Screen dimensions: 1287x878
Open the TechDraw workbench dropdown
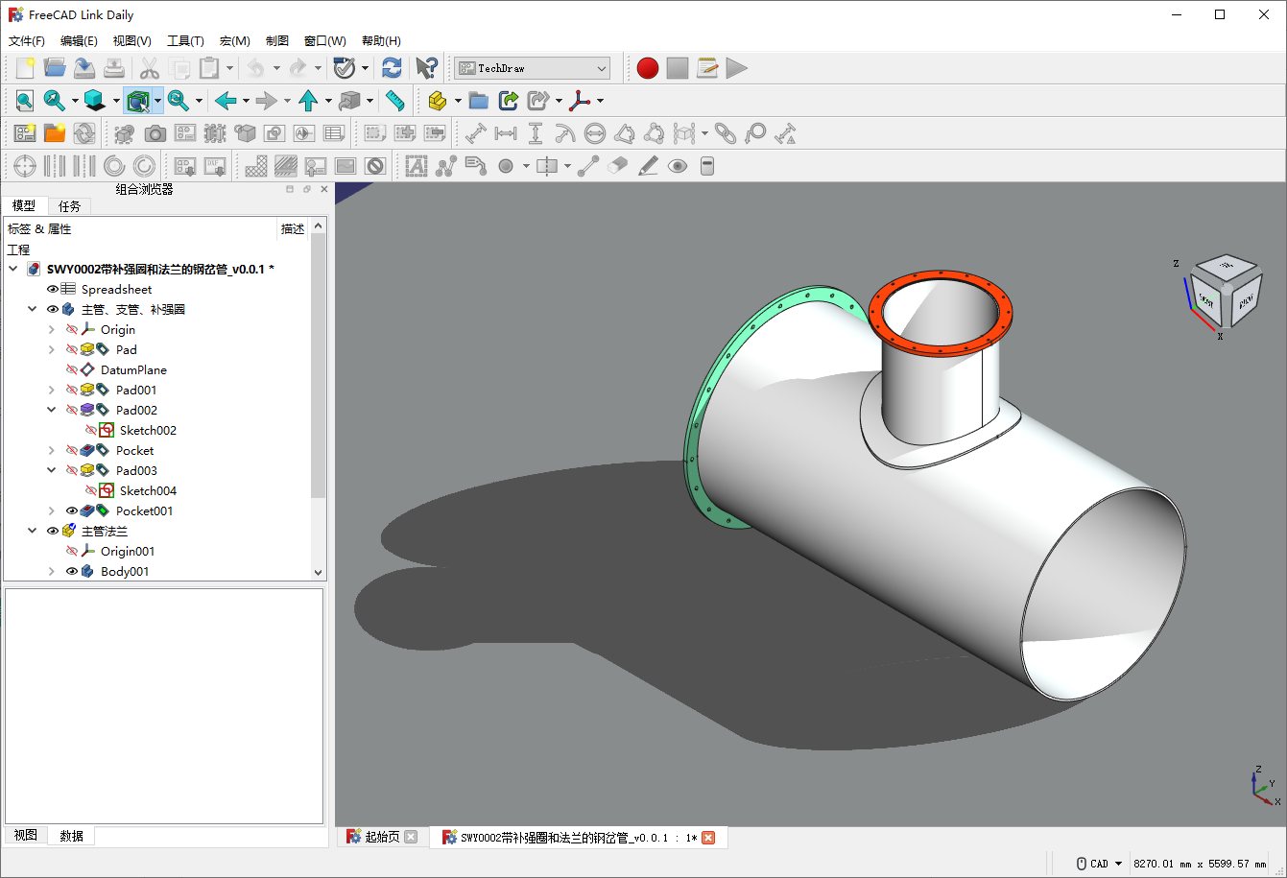pyautogui.click(x=533, y=68)
